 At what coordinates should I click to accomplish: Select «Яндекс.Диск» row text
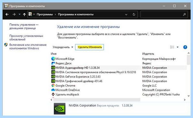(x=63, y=63)
